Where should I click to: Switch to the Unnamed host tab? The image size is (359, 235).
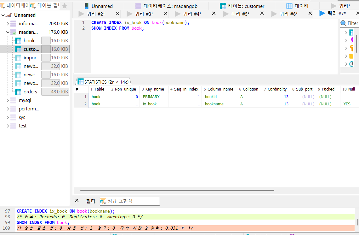pos(99,6)
